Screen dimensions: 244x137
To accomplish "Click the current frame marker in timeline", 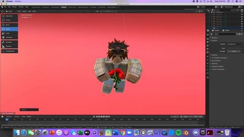I will tap(7, 119).
